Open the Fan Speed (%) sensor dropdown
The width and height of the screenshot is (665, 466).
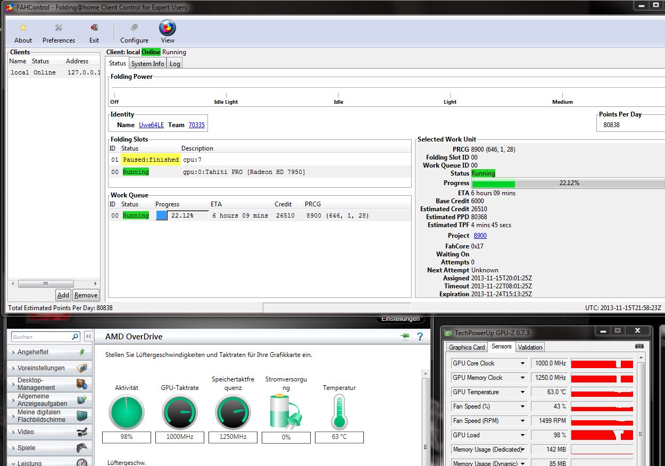point(522,406)
